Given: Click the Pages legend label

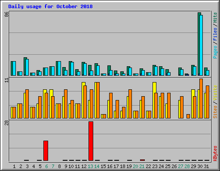Looking at the screenshot, I should 215,52.
